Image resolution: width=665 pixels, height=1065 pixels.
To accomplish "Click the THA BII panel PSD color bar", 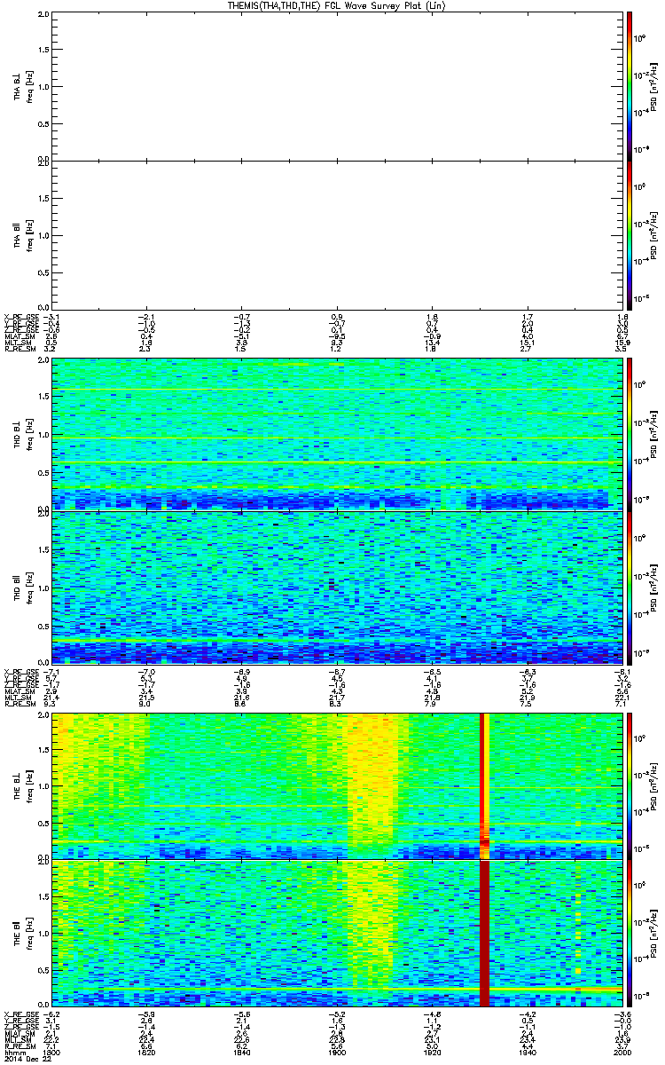I will tap(630, 234).
